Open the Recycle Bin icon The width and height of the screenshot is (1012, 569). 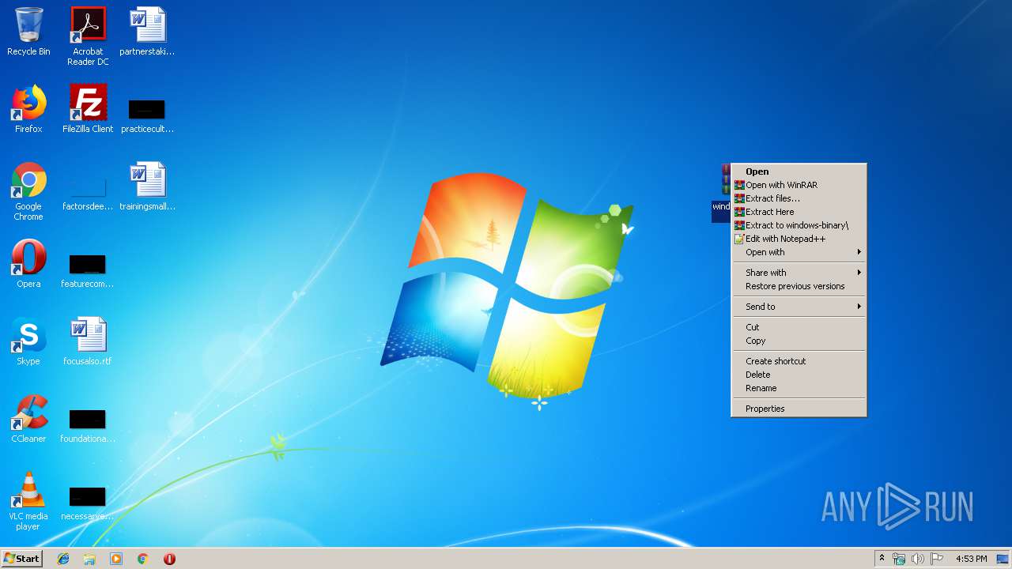(28, 32)
